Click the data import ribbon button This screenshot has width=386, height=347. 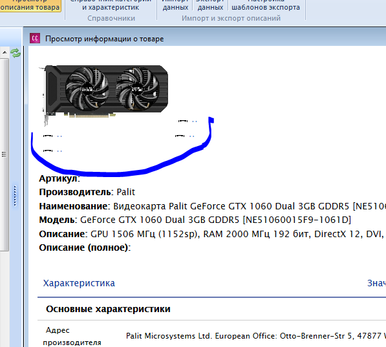click(175, 5)
